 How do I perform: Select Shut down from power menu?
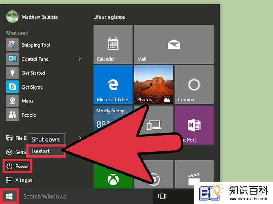coord(46,139)
